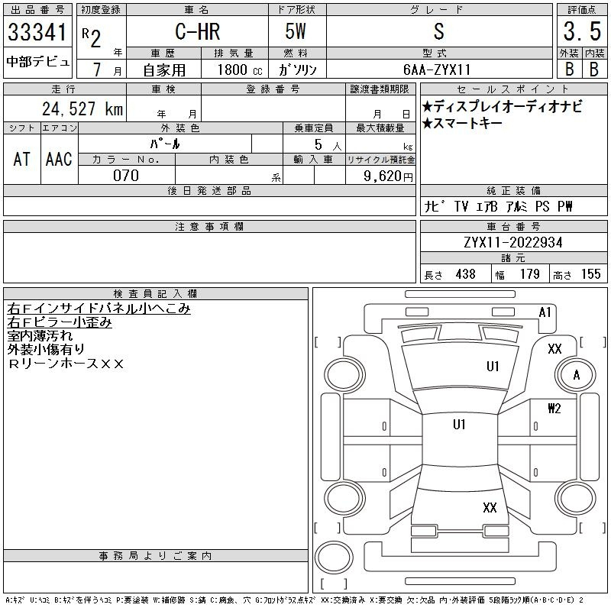This screenshot has width=611, height=611.
Task: Open the underlined 右Fインサイドパネル小へこみ note
Action: pyautogui.click(x=99, y=309)
